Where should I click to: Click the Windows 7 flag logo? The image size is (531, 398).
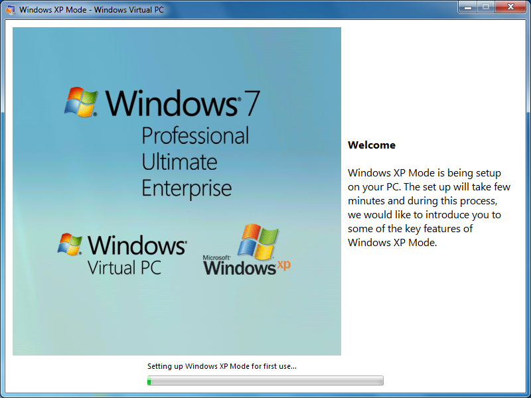click(81, 101)
